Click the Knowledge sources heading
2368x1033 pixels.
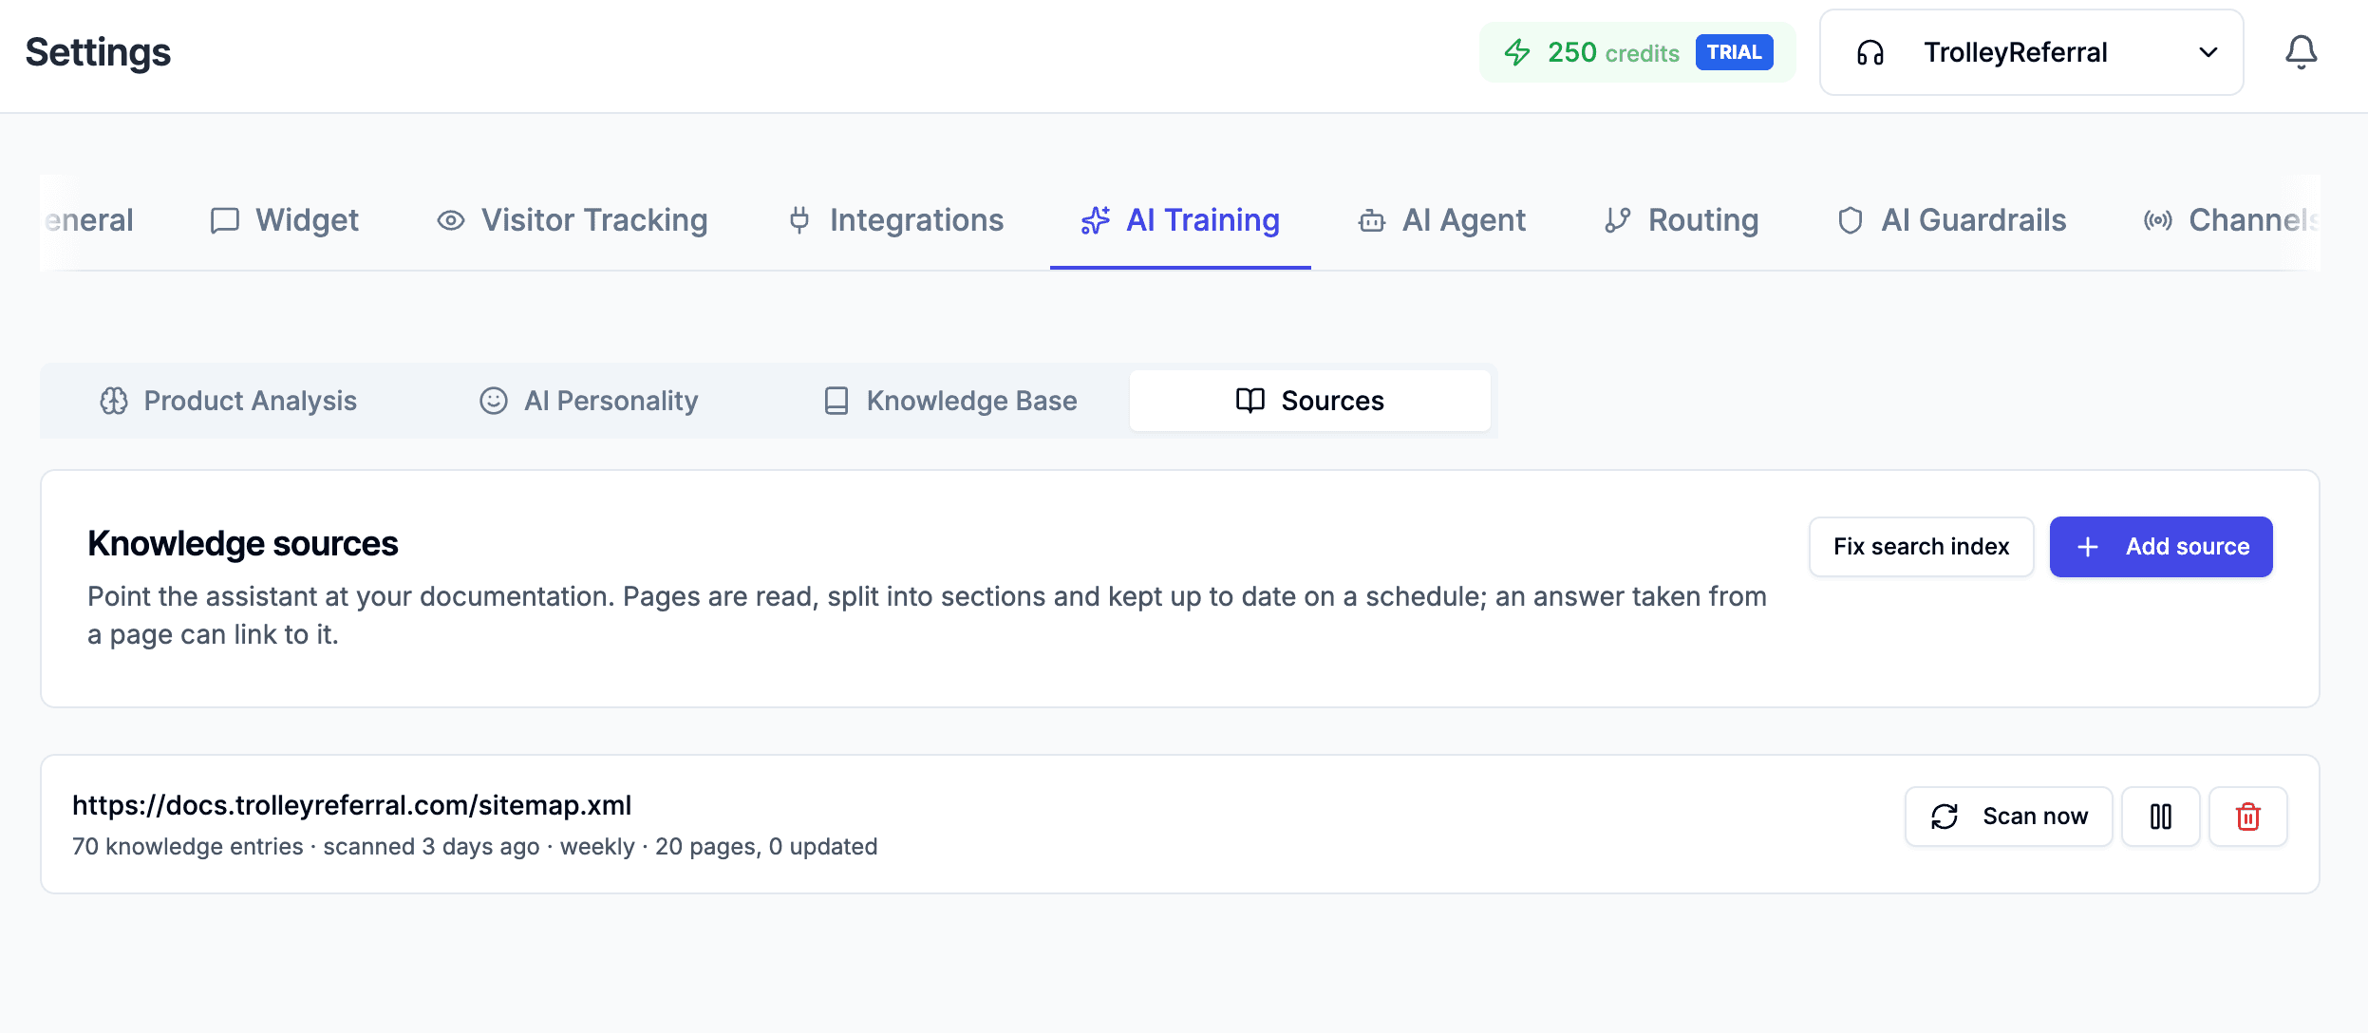click(x=242, y=544)
